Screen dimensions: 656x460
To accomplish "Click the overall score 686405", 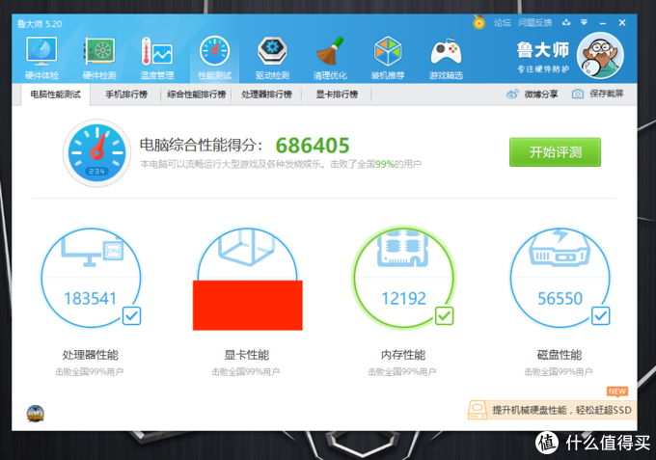I will click(x=313, y=146).
